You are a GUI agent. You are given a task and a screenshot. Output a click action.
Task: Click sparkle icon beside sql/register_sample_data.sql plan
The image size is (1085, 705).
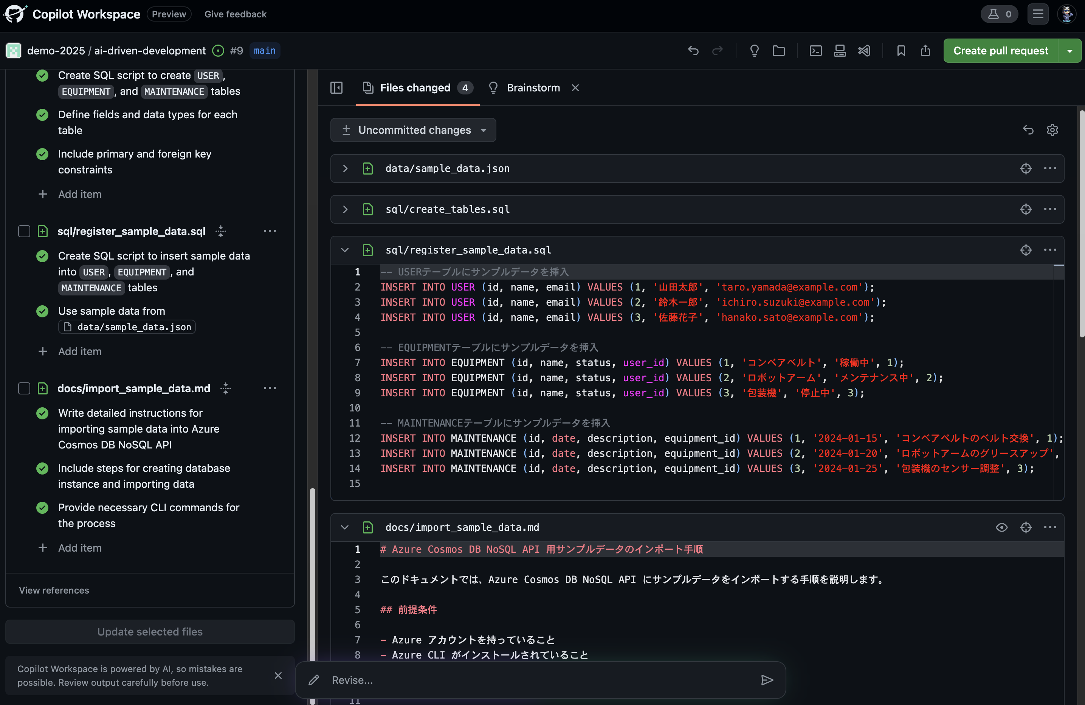coord(221,232)
